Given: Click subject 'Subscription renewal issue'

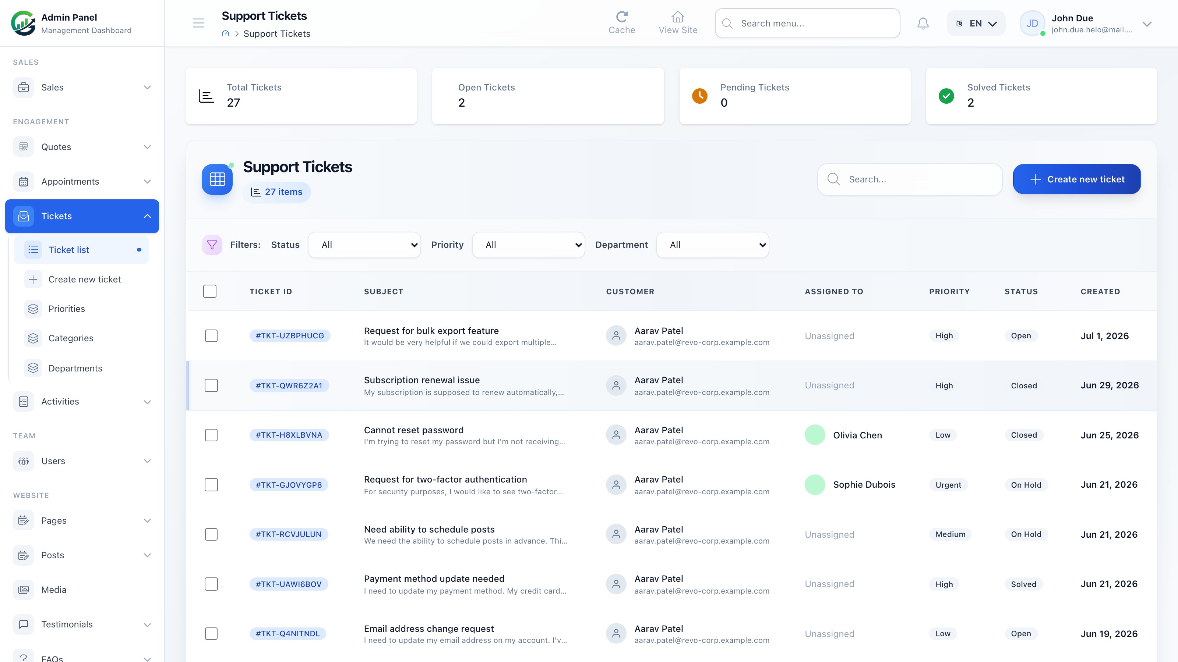Looking at the screenshot, I should tap(422, 380).
